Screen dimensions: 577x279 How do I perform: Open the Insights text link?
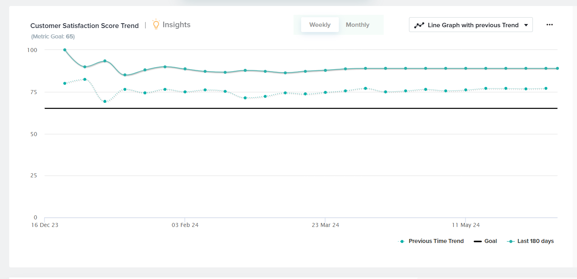[176, 25]
